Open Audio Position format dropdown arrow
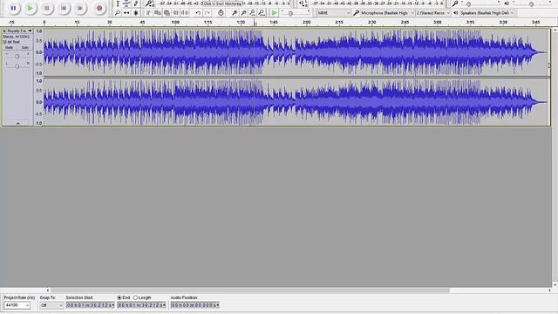This screenshot has width=558, height=314. coord(218,305)
